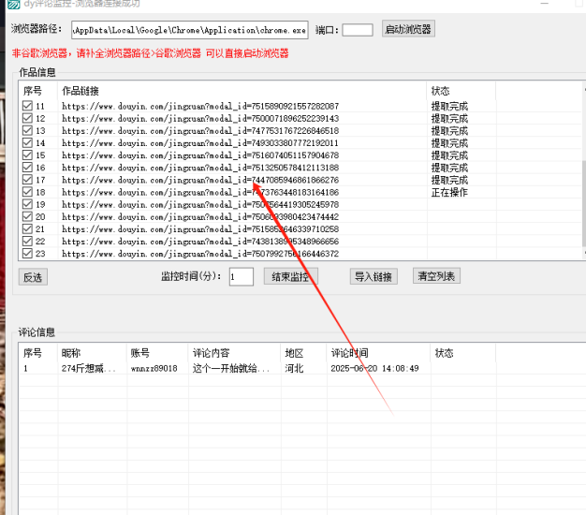Click the 地区 column header
The width and height of the screenshot is (586, 515).
[294, 353]
